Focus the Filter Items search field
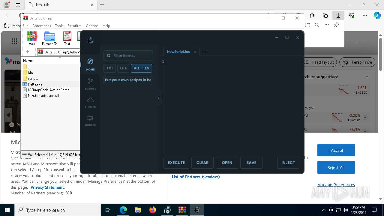This screenshot has width=384, height=216. pyautogui.click(x=128, y=55)
